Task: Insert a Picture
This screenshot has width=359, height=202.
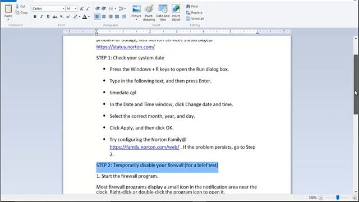Action: (x=136, y=11)
